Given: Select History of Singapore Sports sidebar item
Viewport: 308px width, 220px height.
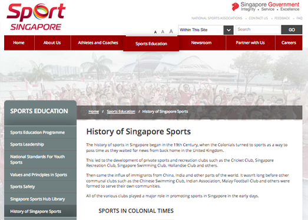Looking at the screenshot, I should click(40, 211).
